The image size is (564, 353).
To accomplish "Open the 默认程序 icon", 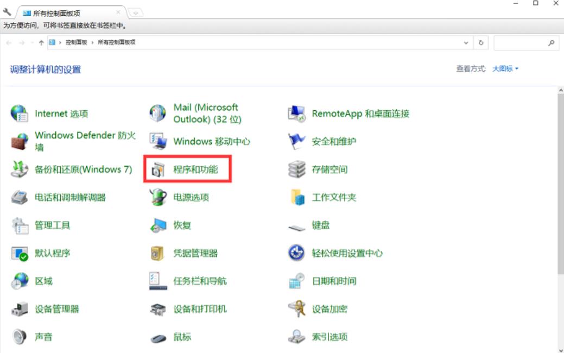I will click(x=19, y=253).
